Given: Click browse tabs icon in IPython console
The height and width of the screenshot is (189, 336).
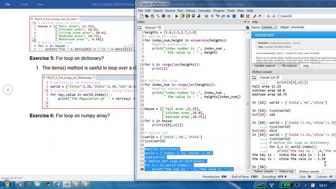Looking at the screenshot, I should pyautogui.click(x=254, y=77).
